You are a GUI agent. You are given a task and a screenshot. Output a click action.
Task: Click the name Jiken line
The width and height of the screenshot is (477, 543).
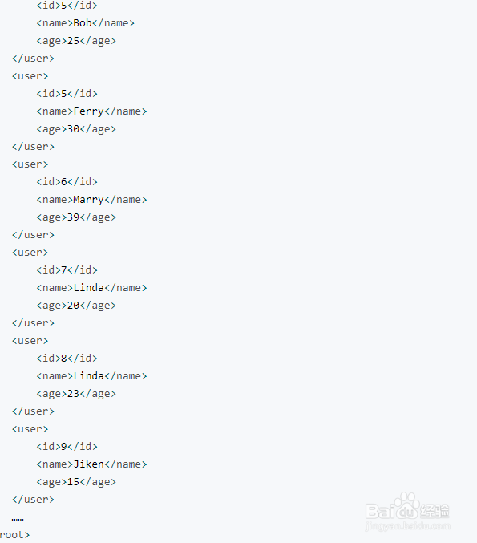pos(91,464)
